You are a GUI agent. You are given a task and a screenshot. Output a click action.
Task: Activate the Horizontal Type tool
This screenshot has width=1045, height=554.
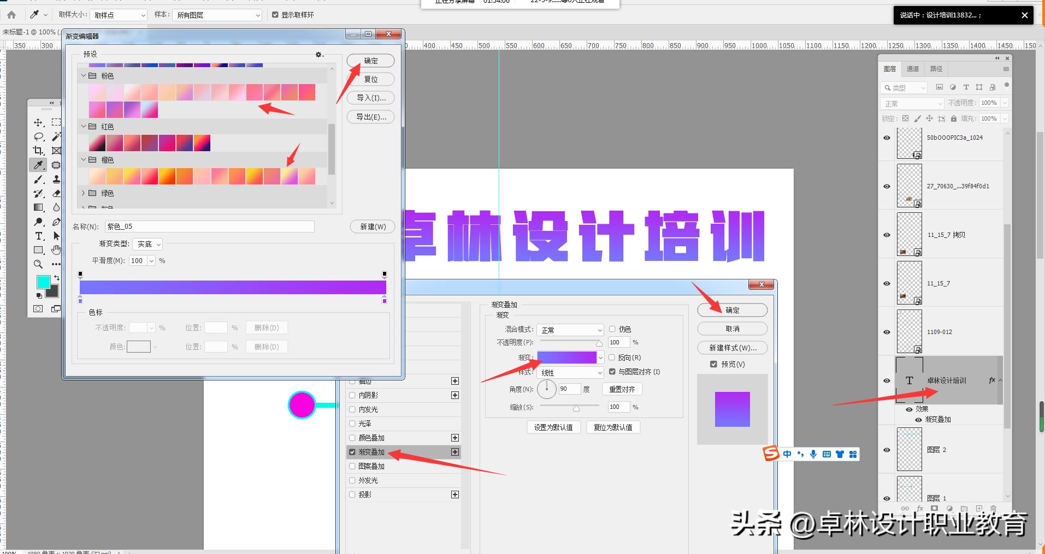tap(38, 236)
